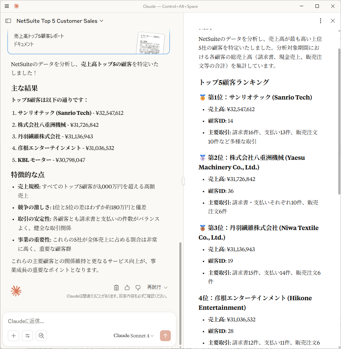Click the panel divider resize handle

183,181
